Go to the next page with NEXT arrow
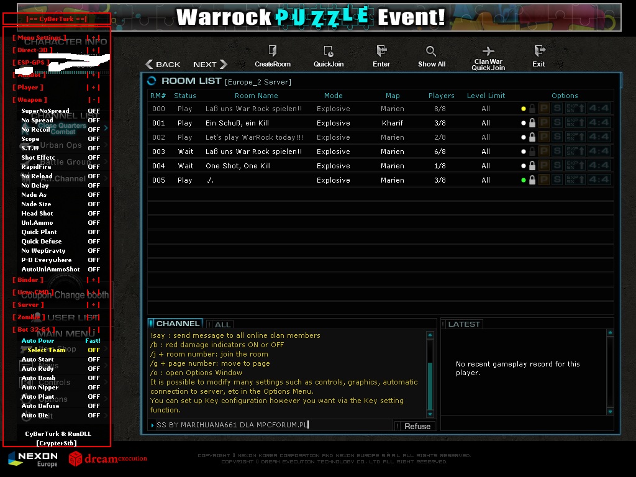The height and width of the screenshot is (477, 636). click(210, 64)
